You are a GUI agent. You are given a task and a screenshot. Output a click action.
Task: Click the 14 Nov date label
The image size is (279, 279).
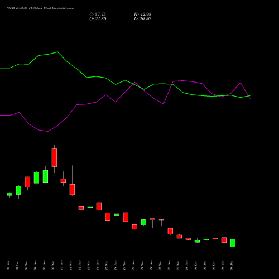point(98,266)
